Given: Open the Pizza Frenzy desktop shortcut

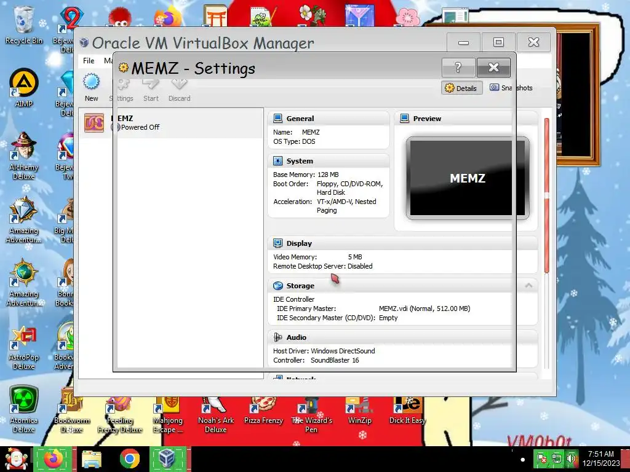Looking at the screenshot, I should tap(263, 411).
